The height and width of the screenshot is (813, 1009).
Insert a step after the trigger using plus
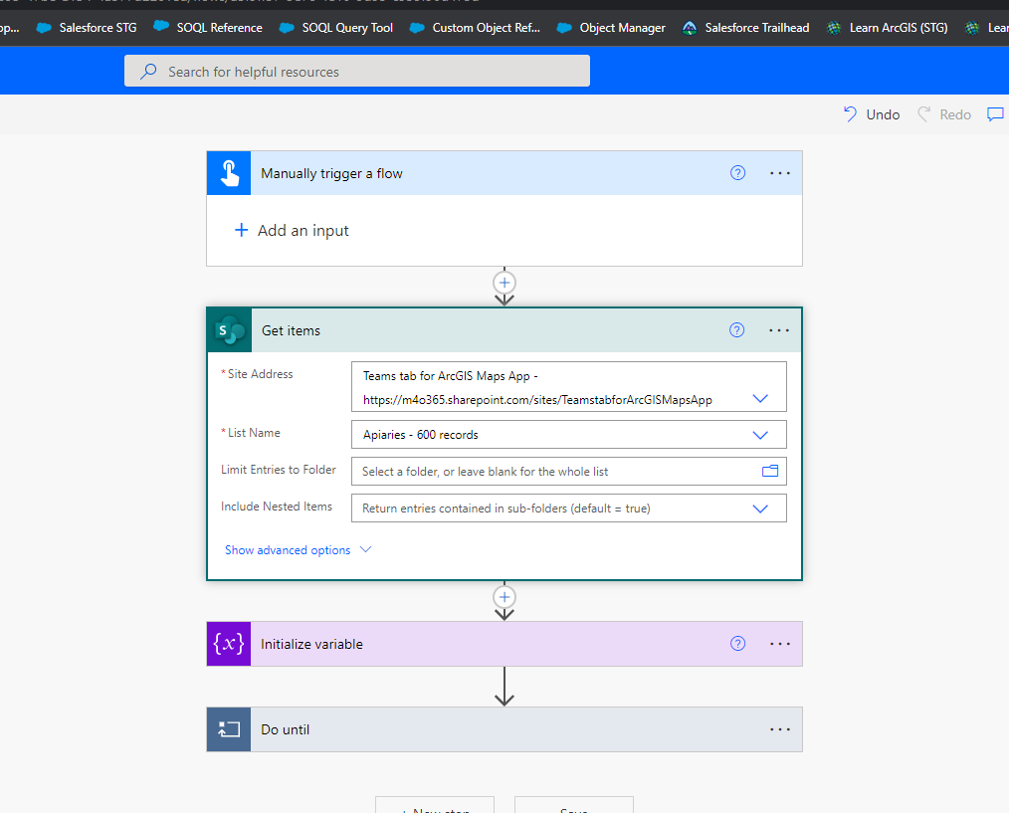(x=504, y=283)
